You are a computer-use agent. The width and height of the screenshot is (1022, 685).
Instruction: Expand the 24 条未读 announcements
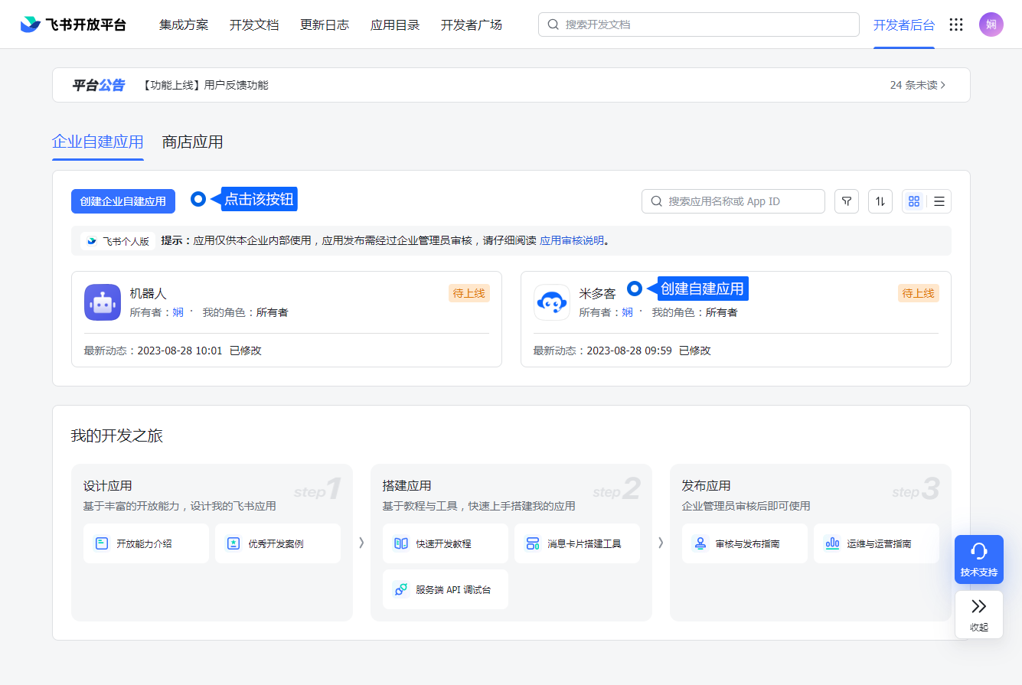[x=917, y=85]
